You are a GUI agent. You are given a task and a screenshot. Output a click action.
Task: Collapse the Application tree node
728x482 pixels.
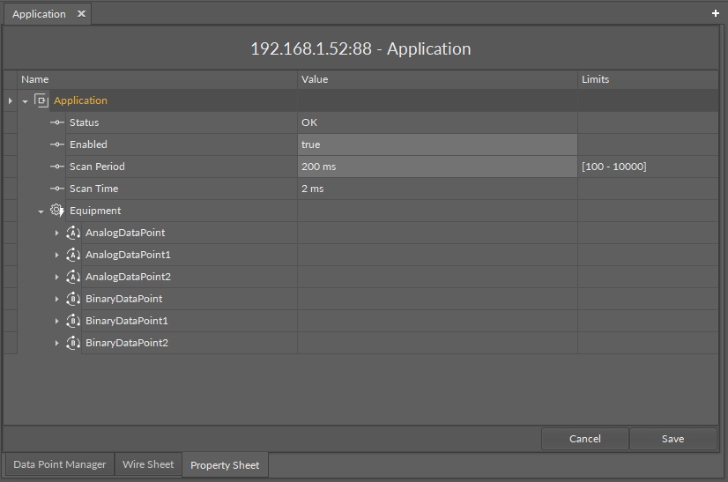tap(25, 101)
